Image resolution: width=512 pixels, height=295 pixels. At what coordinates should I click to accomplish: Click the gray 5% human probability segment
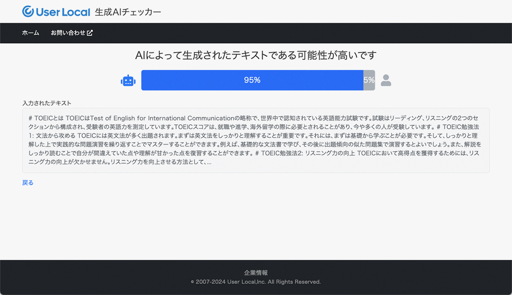369,80
